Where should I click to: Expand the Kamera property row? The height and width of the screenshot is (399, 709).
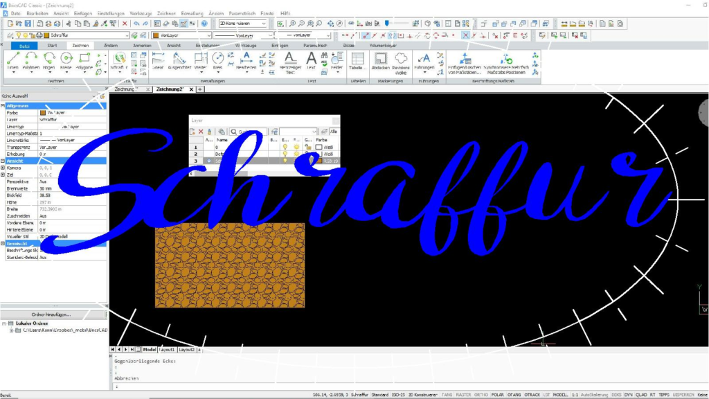coord(3,168)
